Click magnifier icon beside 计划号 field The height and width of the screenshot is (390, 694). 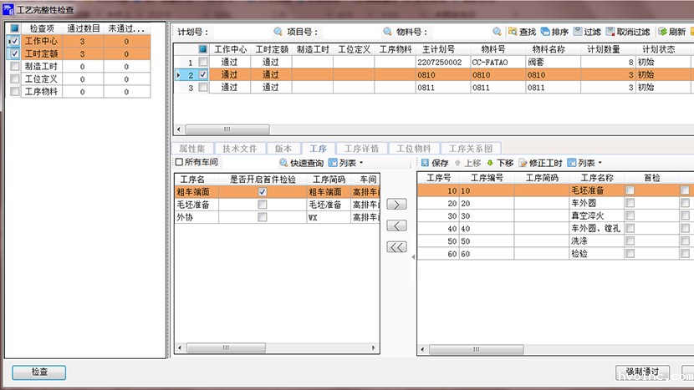[278, 32]
